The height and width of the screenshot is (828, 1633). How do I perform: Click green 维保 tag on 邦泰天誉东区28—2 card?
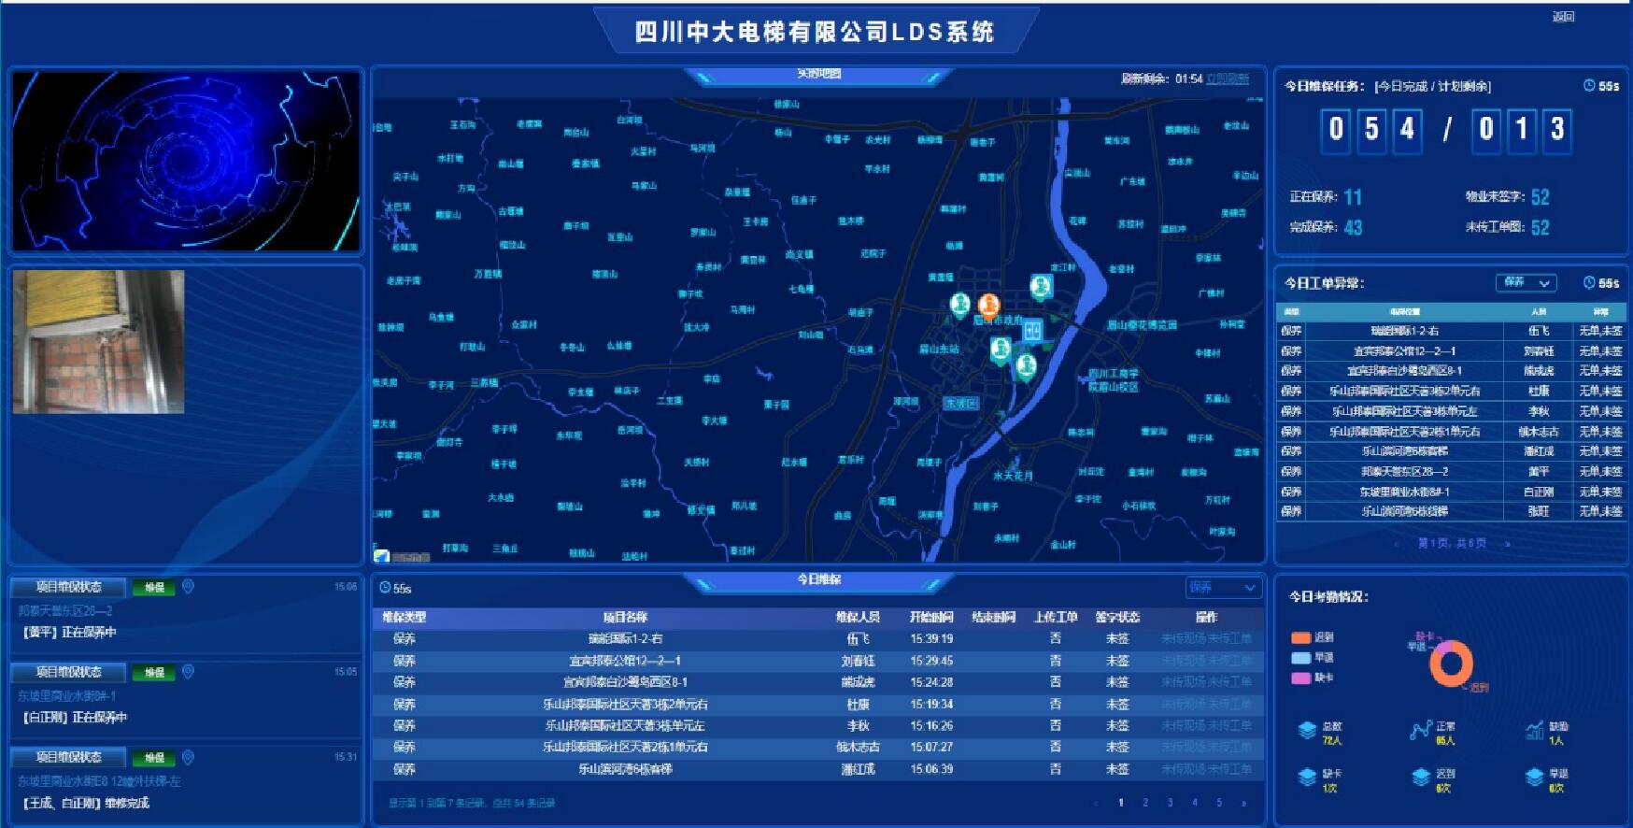click(154, 587)
